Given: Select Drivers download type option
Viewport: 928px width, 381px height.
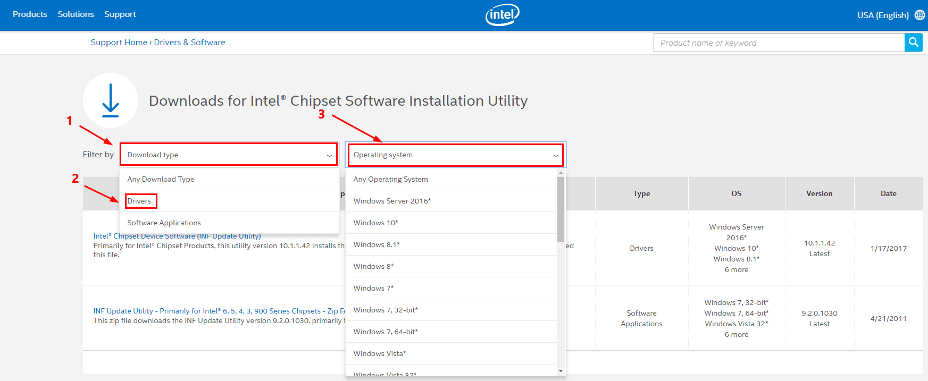Looking at the screenshot, I should point(229,201).
